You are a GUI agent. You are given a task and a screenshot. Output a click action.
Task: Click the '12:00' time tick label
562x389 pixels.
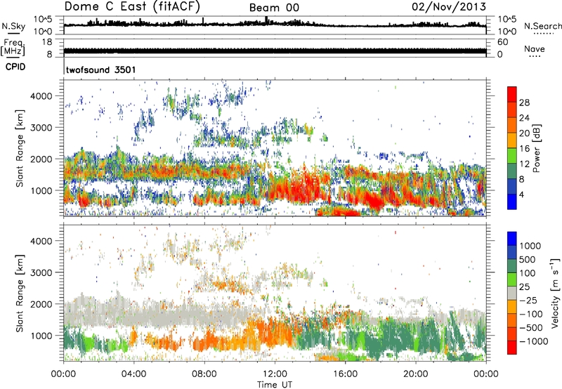275,374
